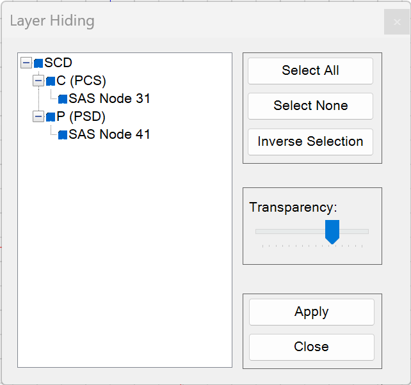Image resolution: width=411 pixels, height=385 pixels.
Task: Click the Select All button
Action: (x=310, y=71)
